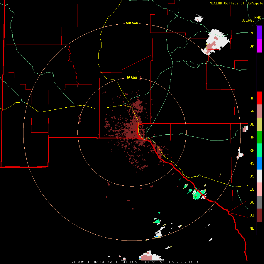Viewport: 264px width, 264px height.
Task: Click the UK magenta legend swatch
Action: pos(259,46)
